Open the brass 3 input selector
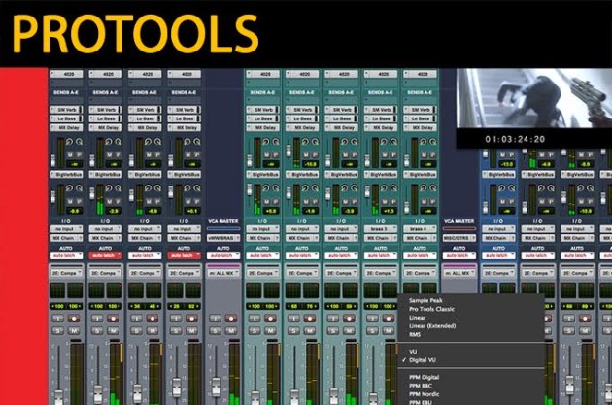This screenshot has width=612, height=405. [380, 229]
